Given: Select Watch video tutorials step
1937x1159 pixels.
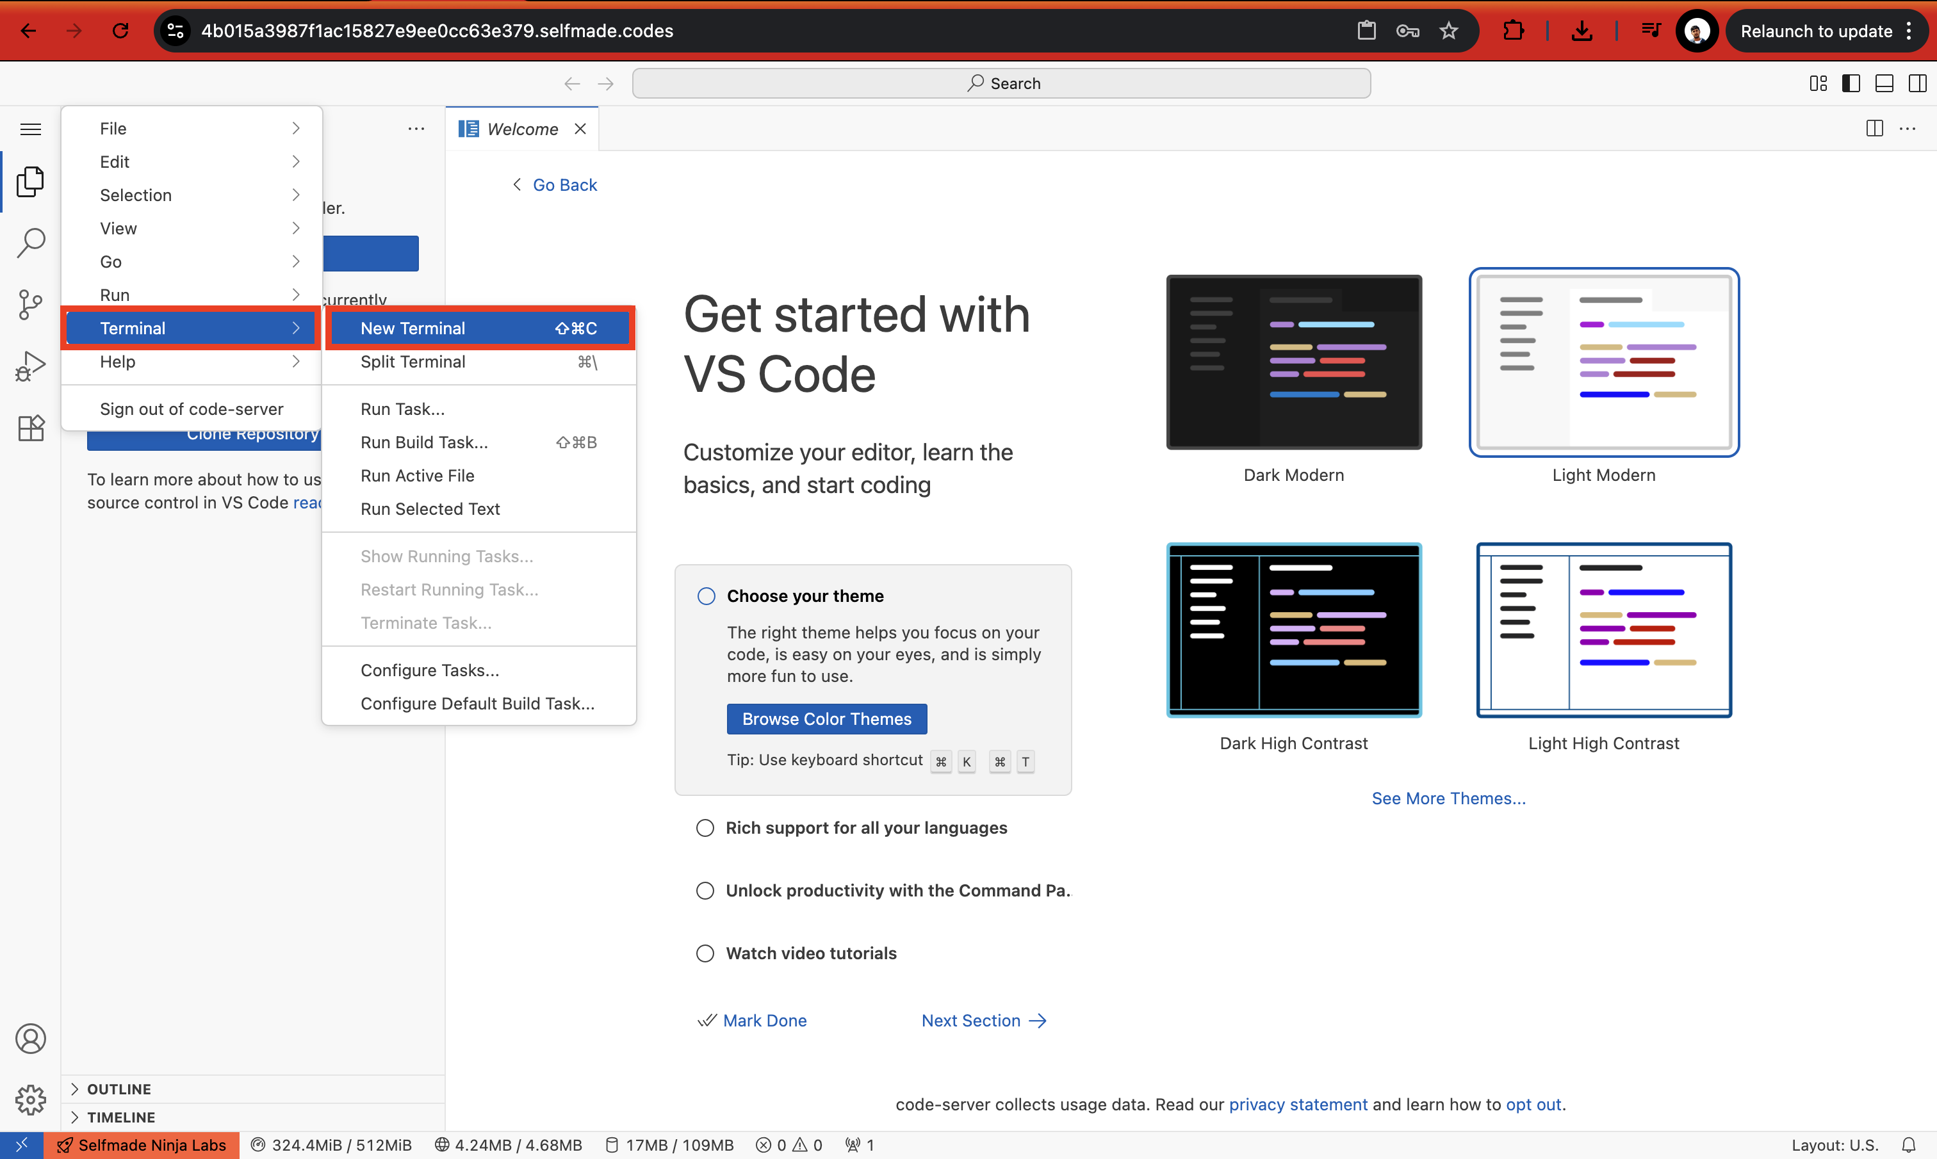Looking at the screenshot, I should [x=705, y=953].
